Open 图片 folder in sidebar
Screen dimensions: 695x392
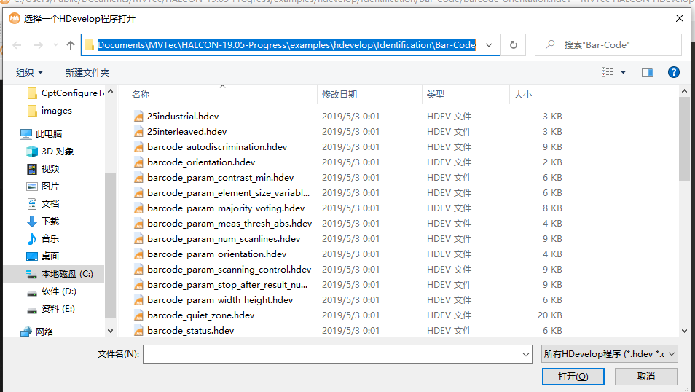pyautogui.click(x=43, y=187)
